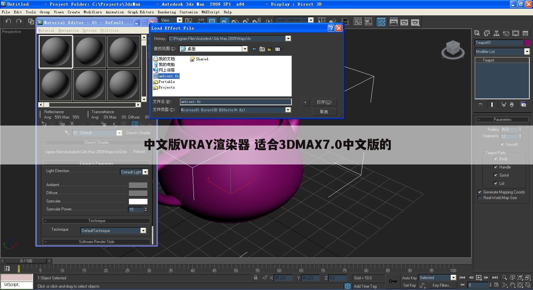Switch to the Display command panel tab

[516, 33]
